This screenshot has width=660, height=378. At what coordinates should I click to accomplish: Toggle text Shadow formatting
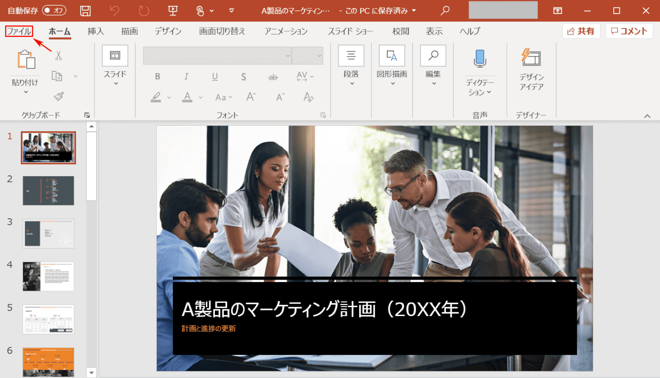pyautogui.click(x=244, y=77)
